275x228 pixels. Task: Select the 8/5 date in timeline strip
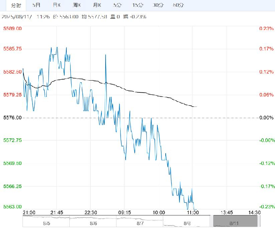point(46,223)
